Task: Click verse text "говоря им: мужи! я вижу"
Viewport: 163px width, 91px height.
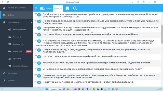Action: (x=57, y=28)
